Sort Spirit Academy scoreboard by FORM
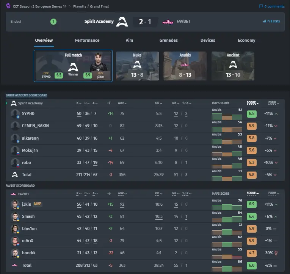The image size is (290, 274). click(274, 103)
